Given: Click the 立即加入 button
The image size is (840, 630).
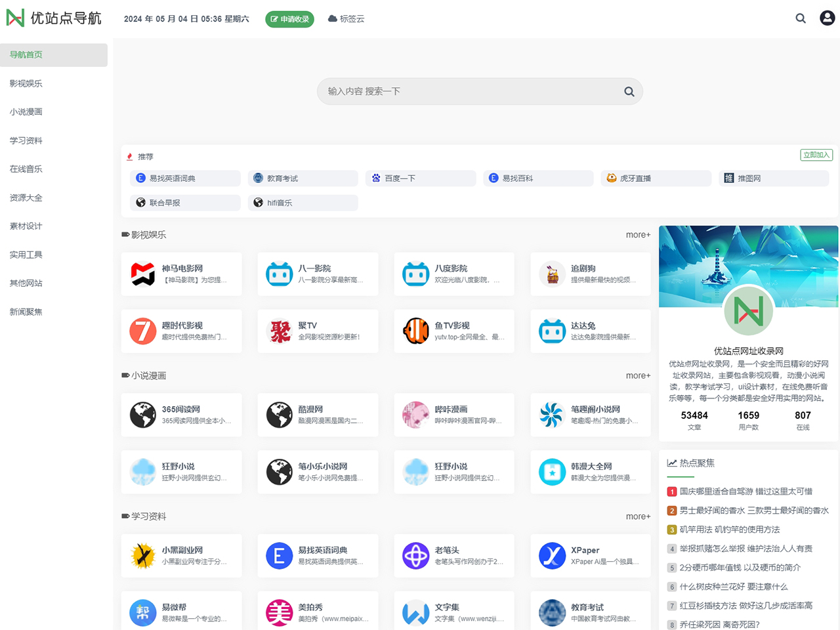Looking at the screenshot, I should (x=816, y=155).
